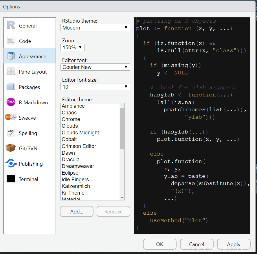Open the Sweave options section
Viewport: 257px width, 254px height.
(30, 118)
